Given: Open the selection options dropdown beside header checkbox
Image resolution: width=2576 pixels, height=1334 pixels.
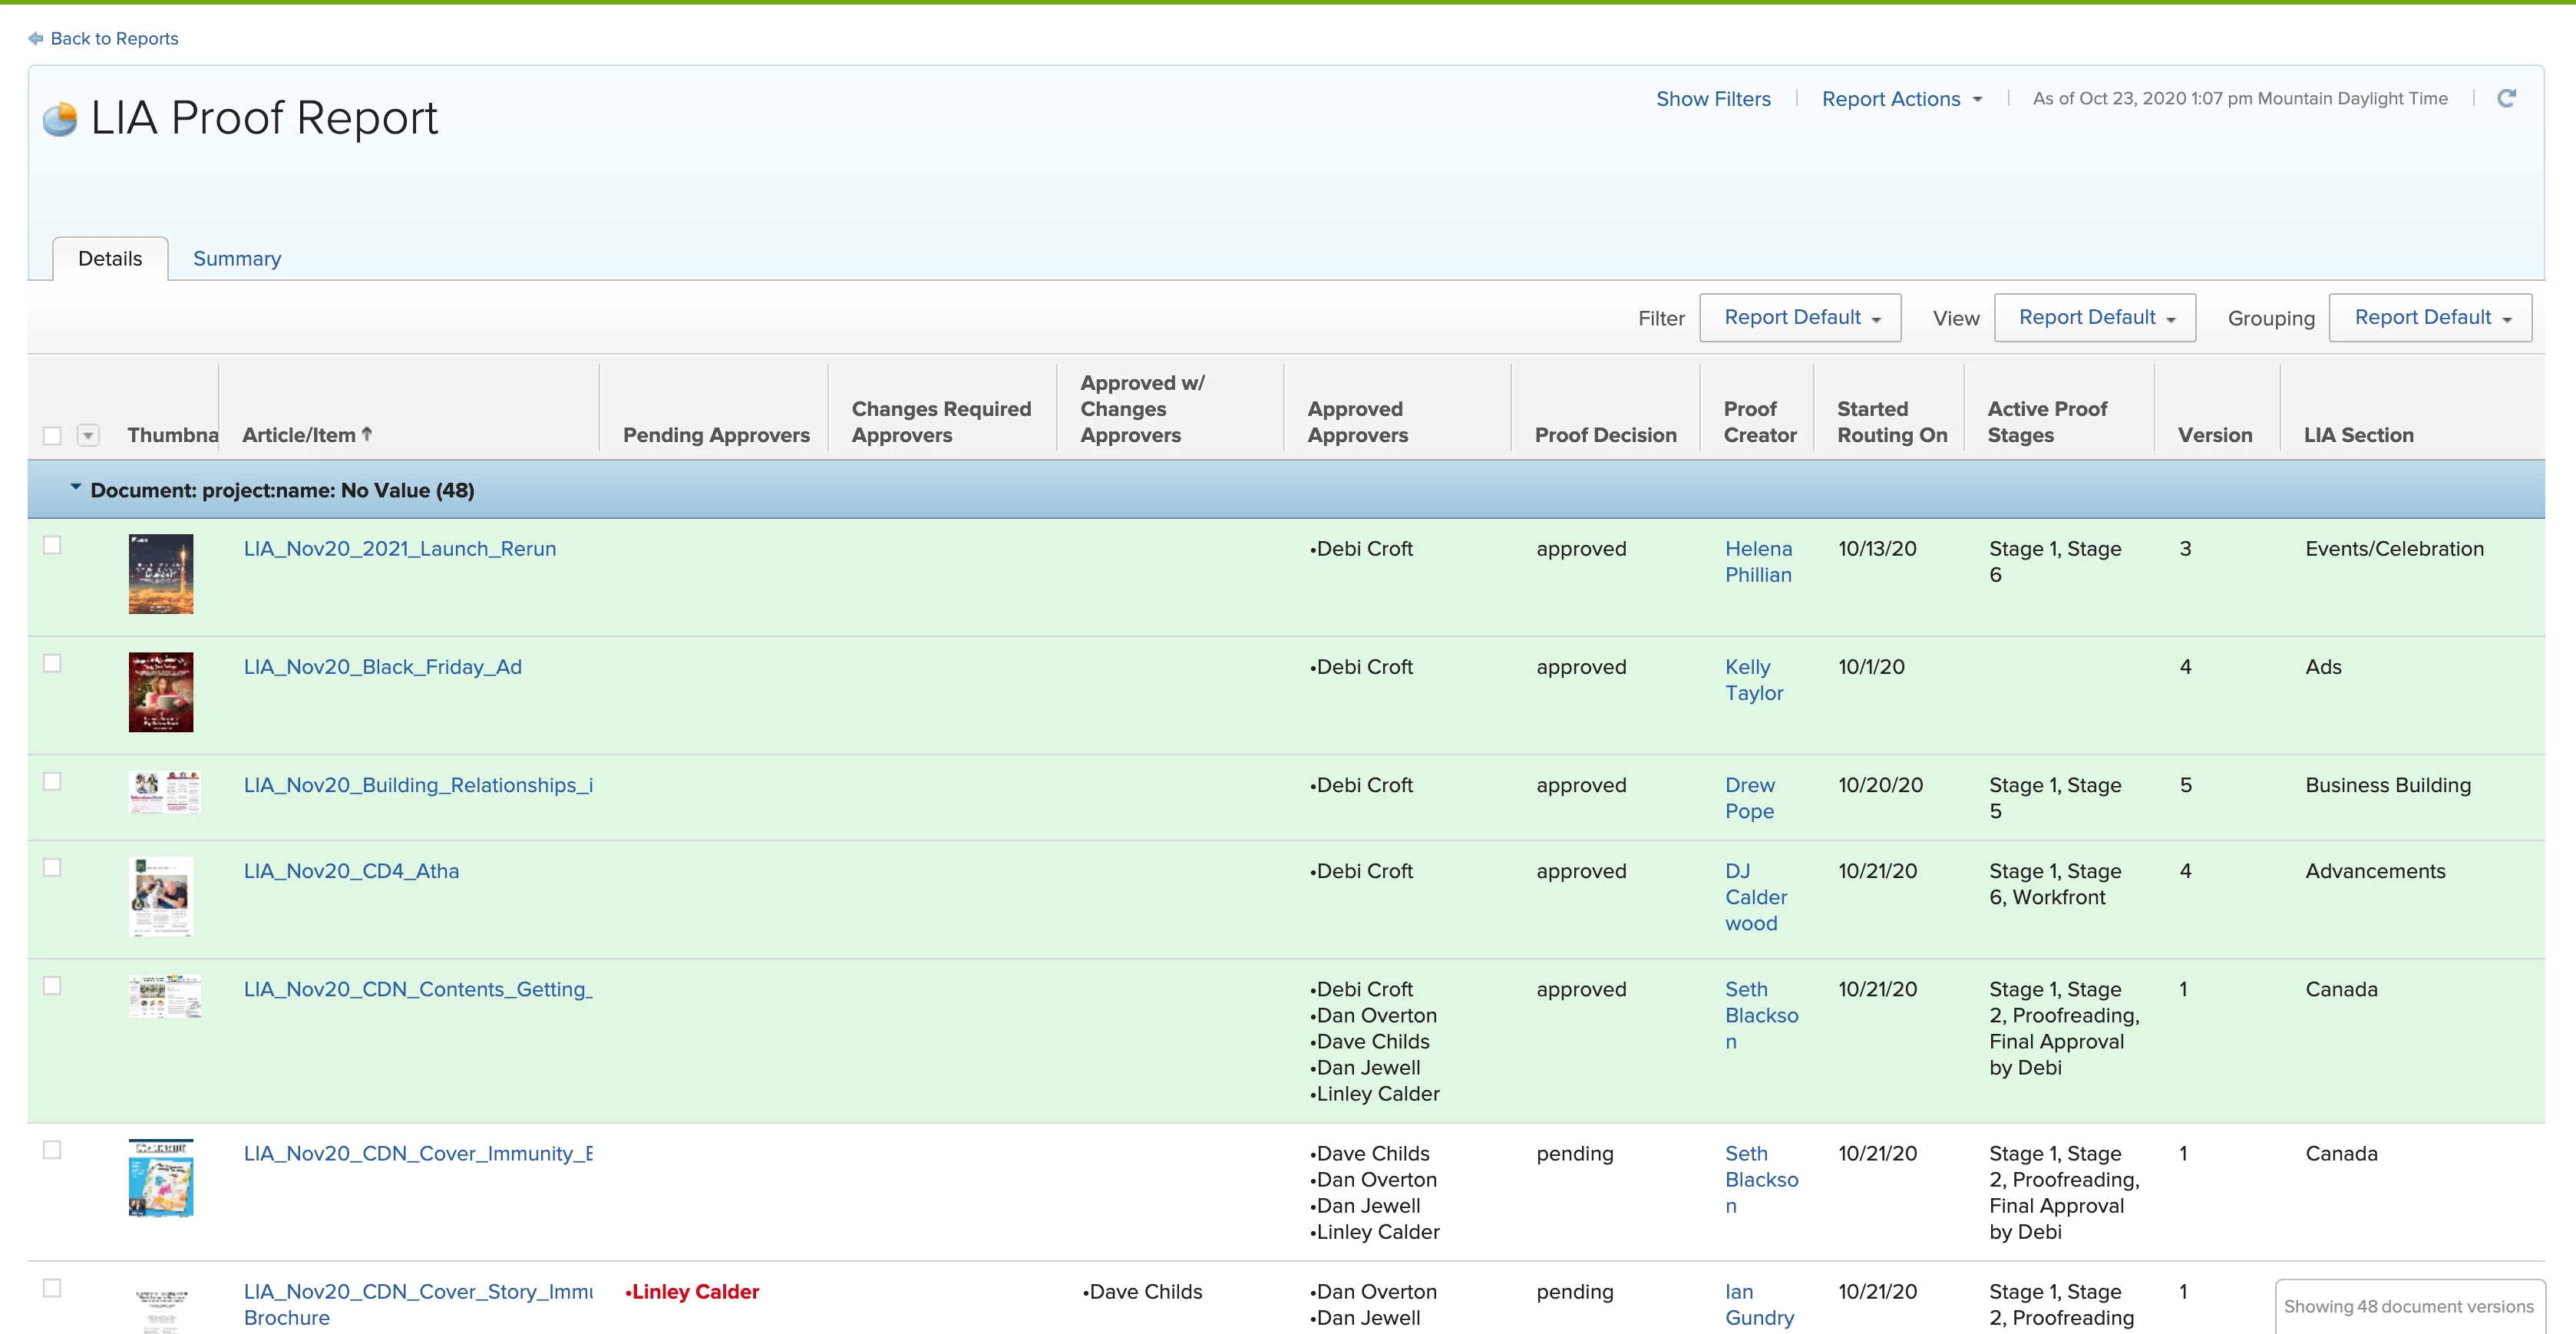Looking at the screenshot, I should pyautogui.click(x=88, y=435).
